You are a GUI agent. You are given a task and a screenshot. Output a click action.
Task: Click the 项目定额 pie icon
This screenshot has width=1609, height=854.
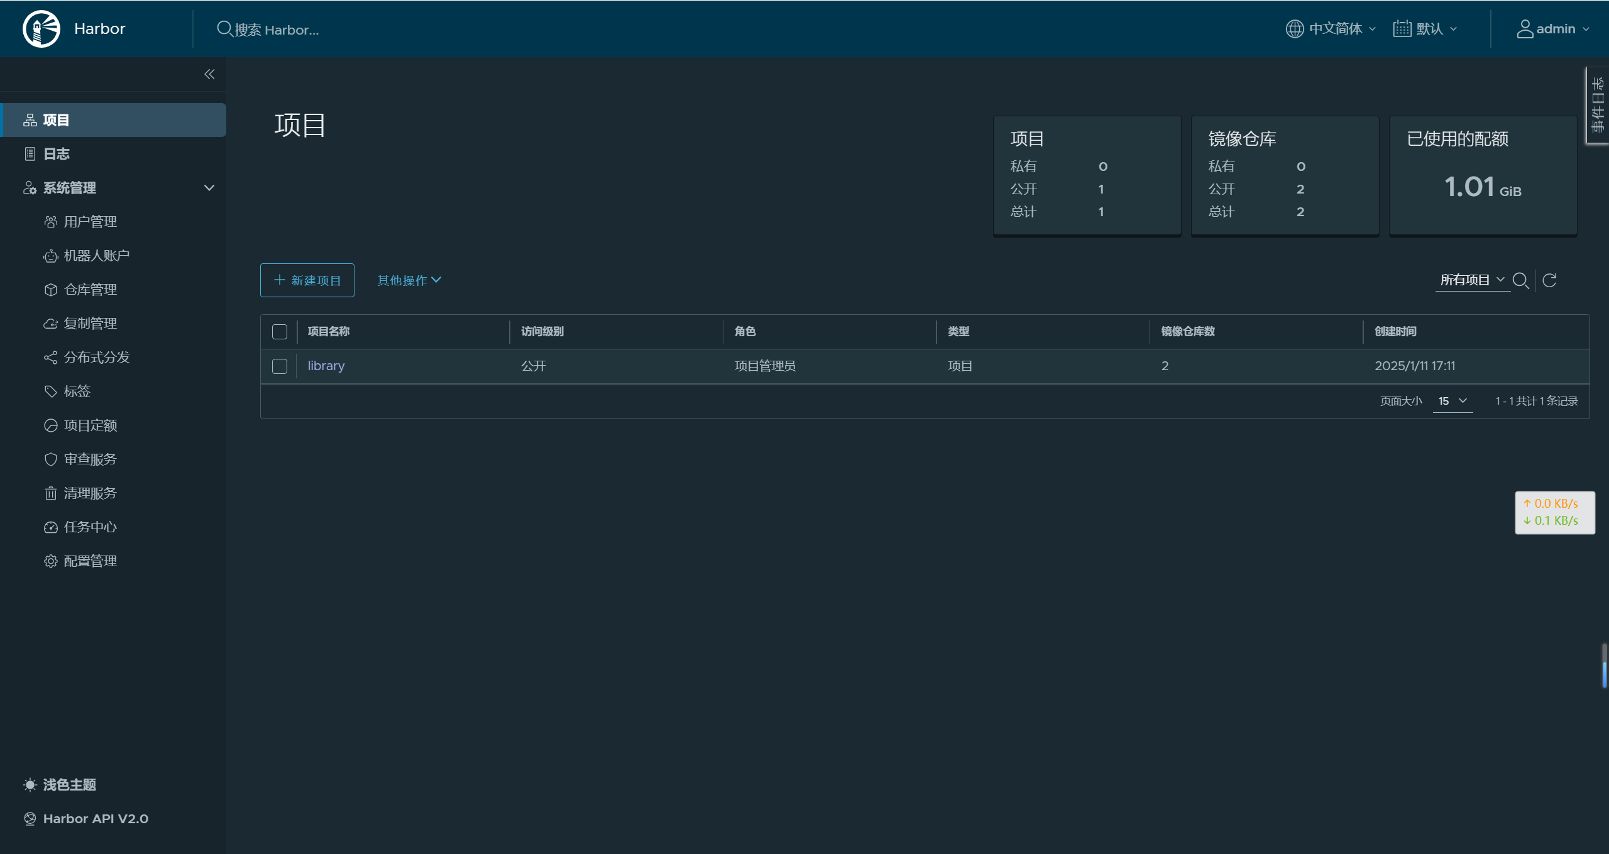click(x=51, y=425)
